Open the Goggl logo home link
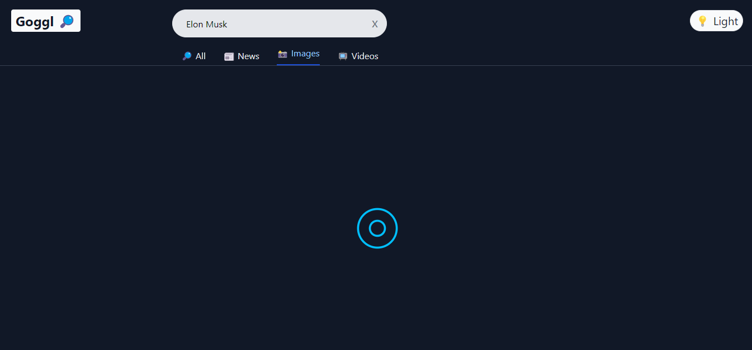The width and height of the screenshot is (752, 350). [x=46, y=21]
